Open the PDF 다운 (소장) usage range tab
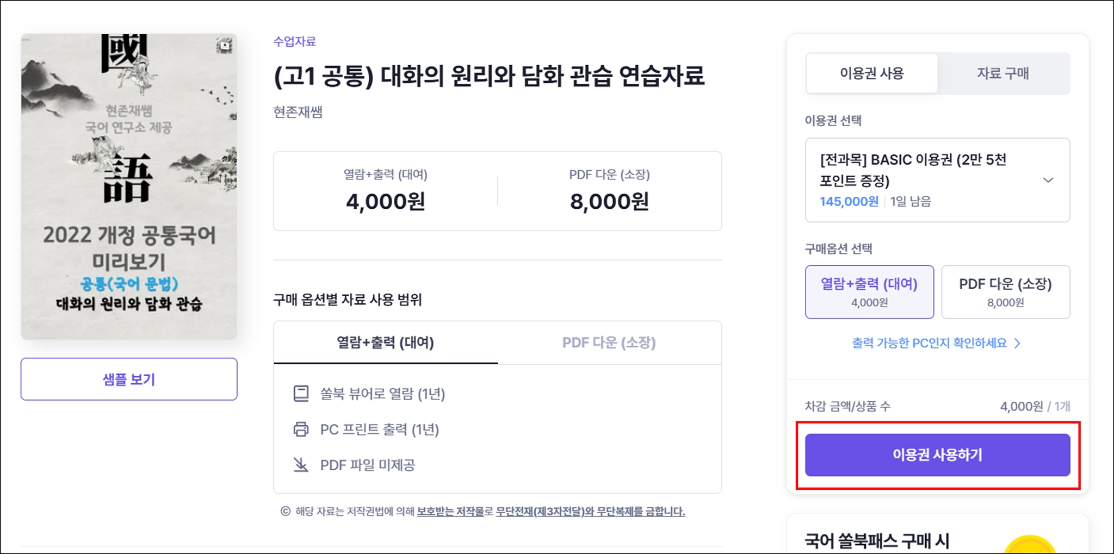The height and width of the screenshot is (554, 1114). 609,343
